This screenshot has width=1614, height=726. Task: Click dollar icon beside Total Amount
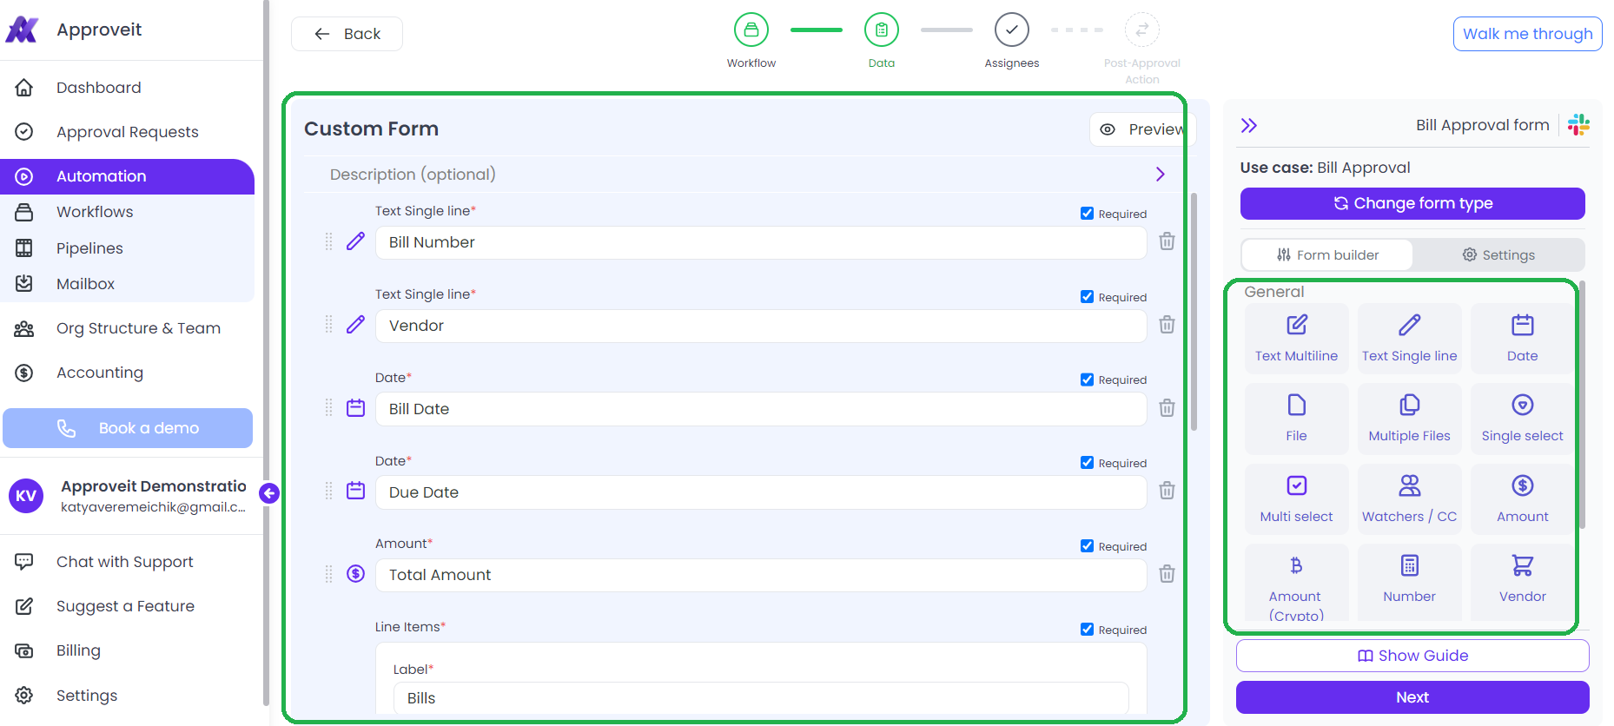coord(355,573)
